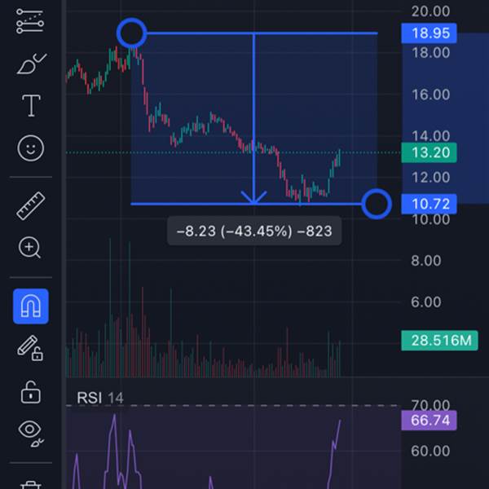The width and height of the screenshot is (489, 489).
Task: Select the bottom-right handle of price range
Action: pos(377,204)
